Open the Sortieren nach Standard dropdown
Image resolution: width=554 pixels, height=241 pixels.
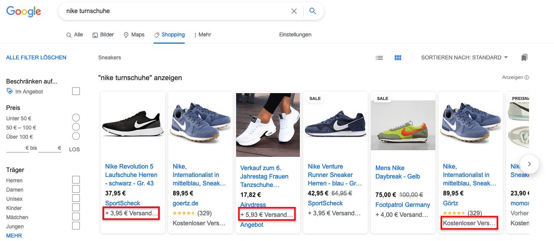point(465,57)
